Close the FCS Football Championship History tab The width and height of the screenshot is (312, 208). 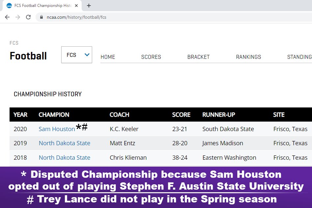pos(76,6)
